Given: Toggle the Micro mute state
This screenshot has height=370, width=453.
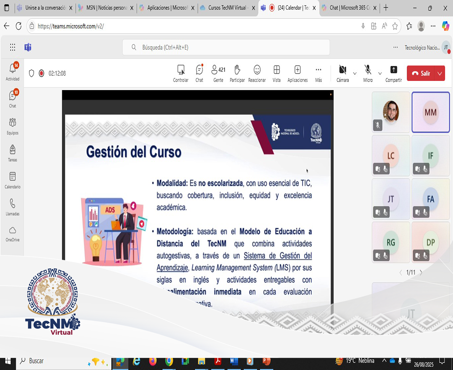Looking at the screenshot, I should (x=368, y=73).
